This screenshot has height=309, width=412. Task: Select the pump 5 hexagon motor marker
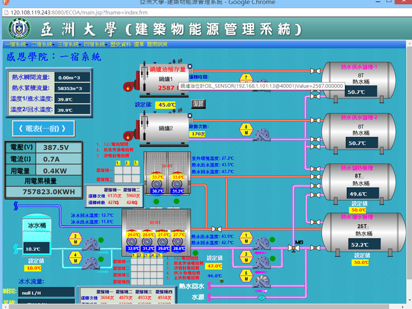(246, 276)
